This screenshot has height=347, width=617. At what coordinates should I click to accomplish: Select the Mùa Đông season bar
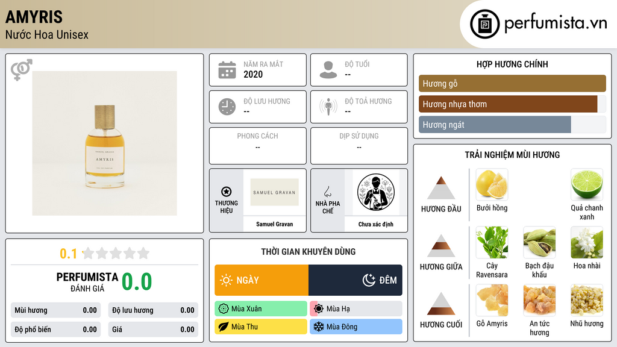pos(356,327)
